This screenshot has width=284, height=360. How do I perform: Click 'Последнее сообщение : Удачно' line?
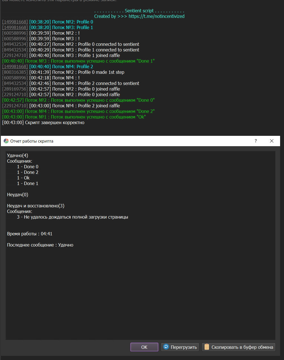[40, 245]
